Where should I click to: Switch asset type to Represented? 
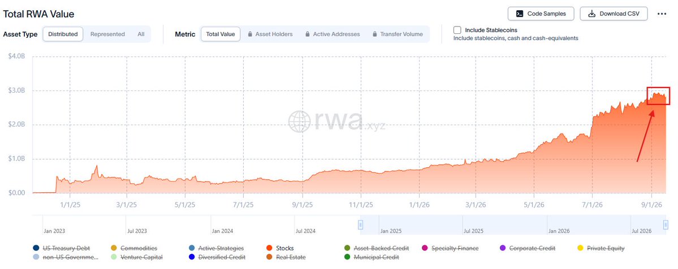[x=107, y=34]
